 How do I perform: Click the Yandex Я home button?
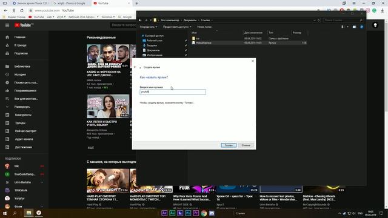tap(13, 11)
